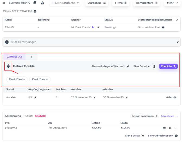Click the info icon beside Nicht rückzahlbar
Image resolution: width=182 pixels, height=147 pixels.
pyautogui.click(x=163, y=28)
